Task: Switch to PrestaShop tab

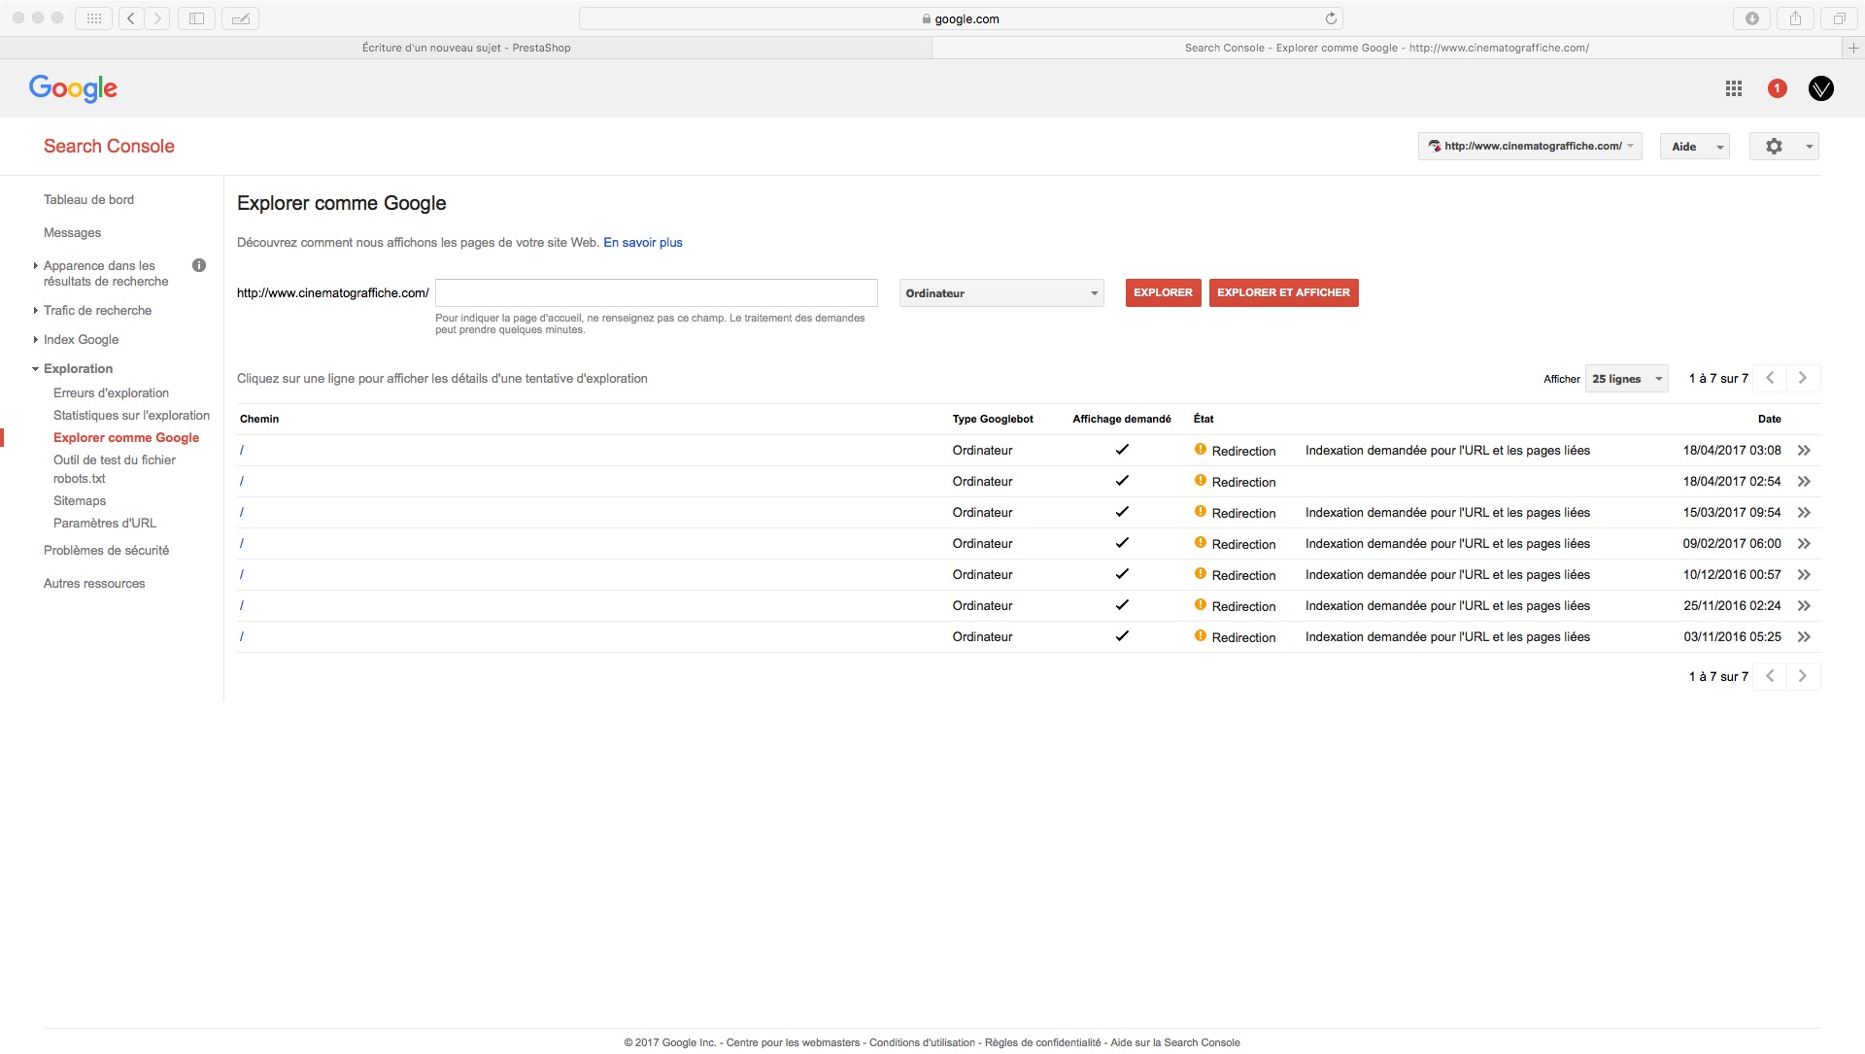Action: 466,48
